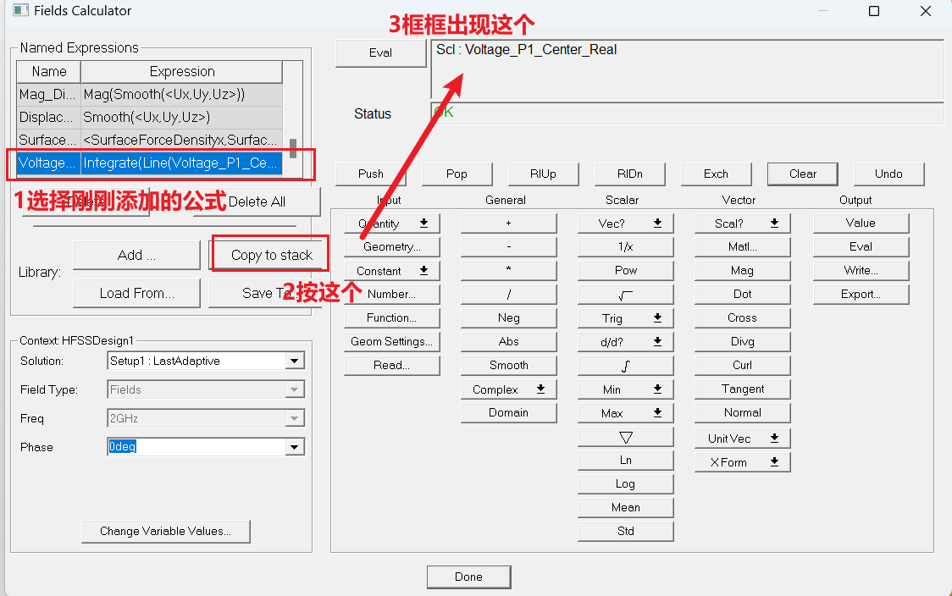952x596 pixels.
Task: Click the top Eval button beside stack
Action: coord(380,52)
